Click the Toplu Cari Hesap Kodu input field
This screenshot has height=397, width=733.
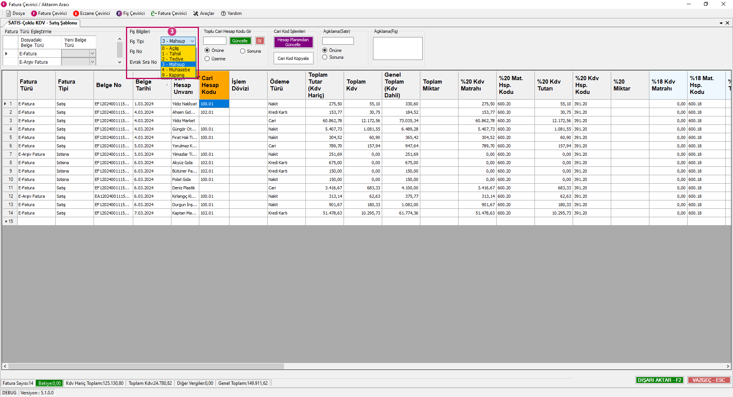pyautogui.click(x=215, y=41)
